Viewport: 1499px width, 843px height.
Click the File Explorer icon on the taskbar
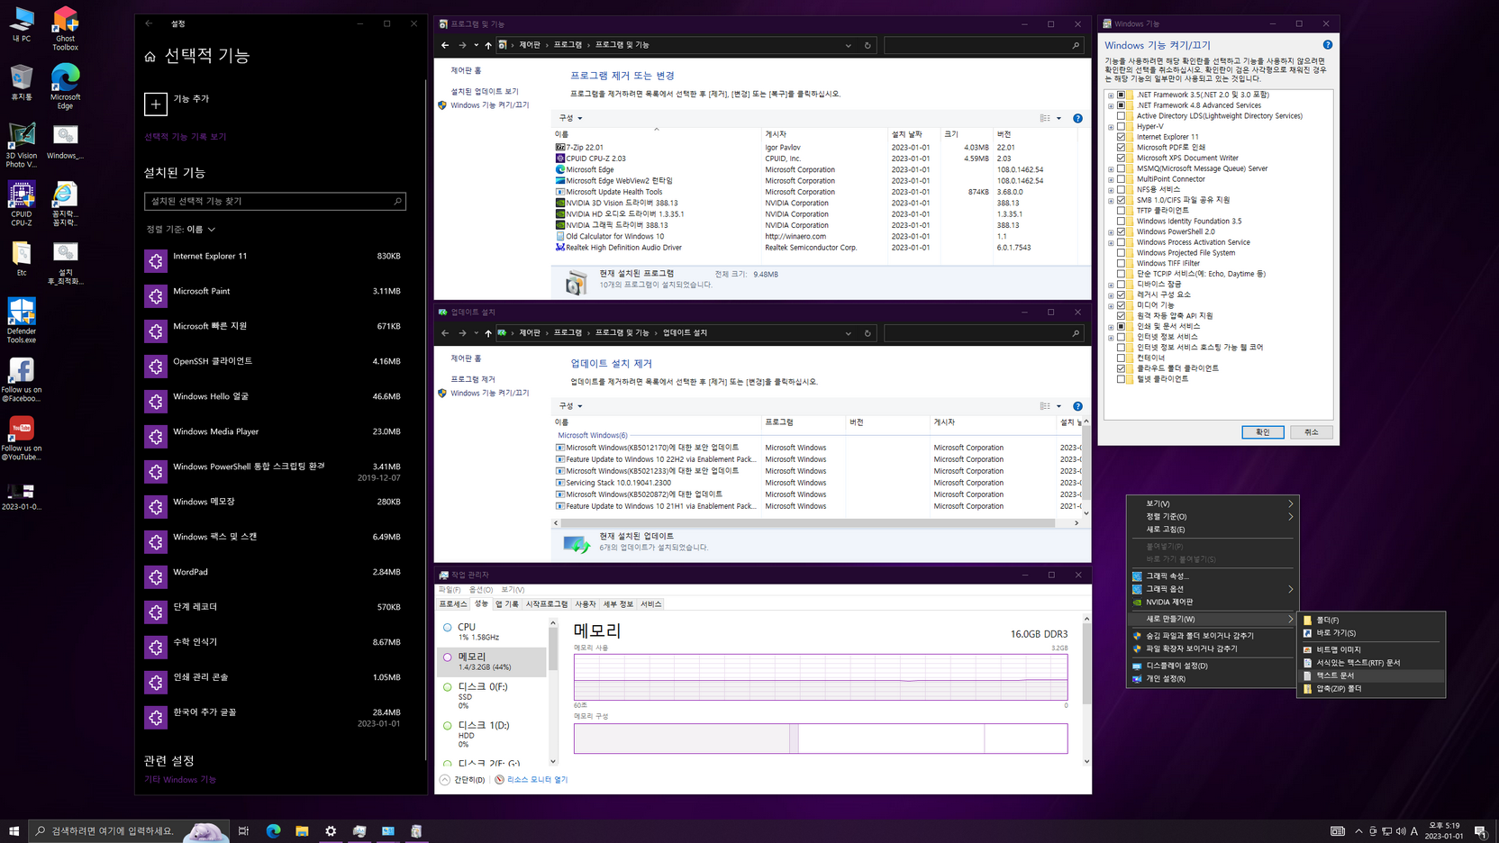[x=302, y=830]
